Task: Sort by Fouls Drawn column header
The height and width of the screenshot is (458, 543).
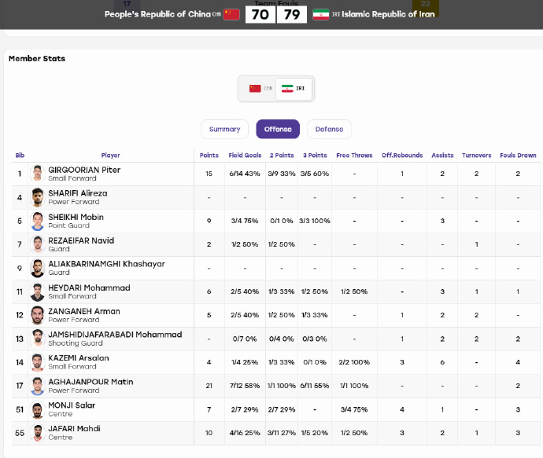Action: click(x=518, y=156)
